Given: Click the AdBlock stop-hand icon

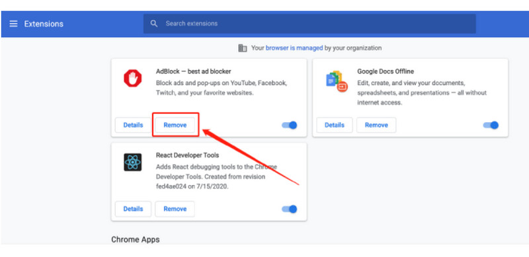Looking at the screenshot, I should pyautogui.click(x=133, y=78).
